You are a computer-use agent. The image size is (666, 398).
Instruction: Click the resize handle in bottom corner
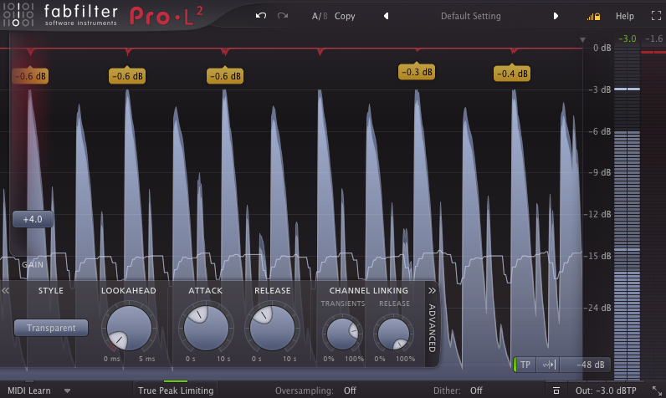pos(657,390)
